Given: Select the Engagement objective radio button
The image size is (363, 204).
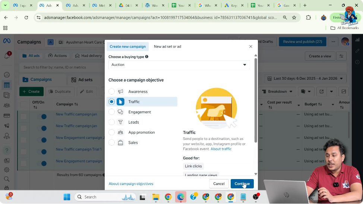Looking at the screenshot, I should tap(111, 112).
